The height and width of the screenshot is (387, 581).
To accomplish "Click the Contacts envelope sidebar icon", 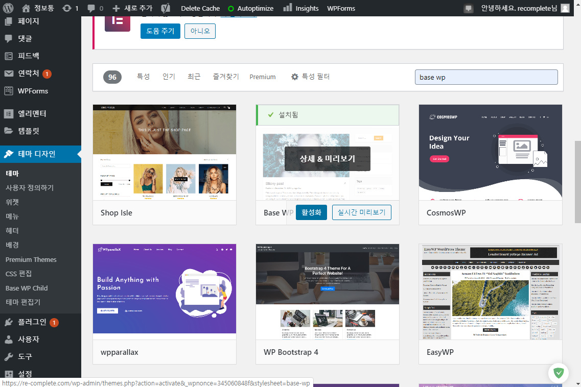I will point(9,74).
